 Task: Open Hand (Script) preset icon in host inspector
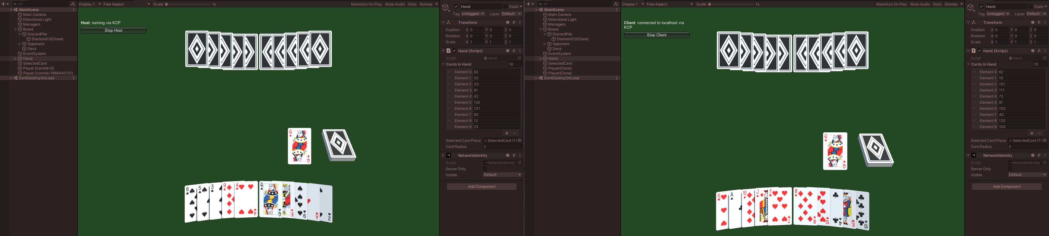[514, 51]
